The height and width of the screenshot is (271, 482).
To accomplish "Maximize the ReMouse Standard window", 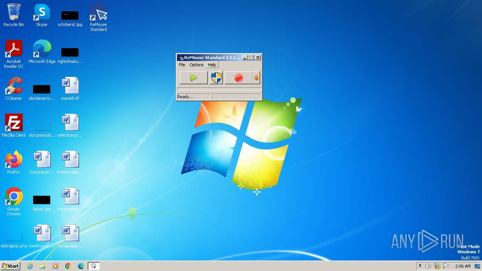I will (251, 58).
